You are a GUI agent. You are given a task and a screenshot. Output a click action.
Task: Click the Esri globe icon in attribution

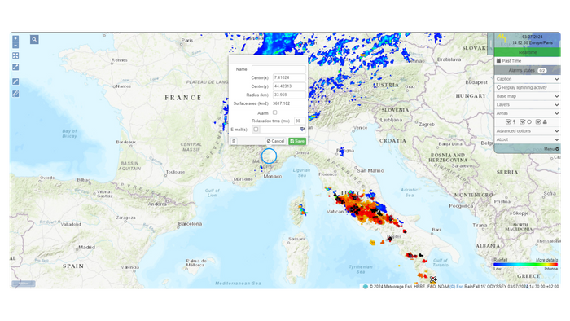pyautogui.click(x=366, y=287)
